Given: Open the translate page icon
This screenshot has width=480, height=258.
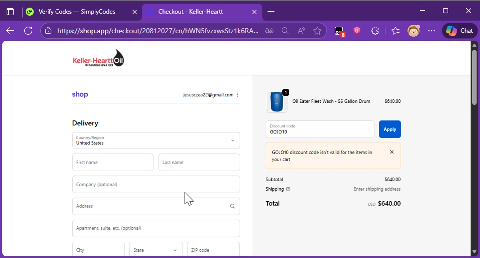Looking at the screenshot, I should coord(269,31).
